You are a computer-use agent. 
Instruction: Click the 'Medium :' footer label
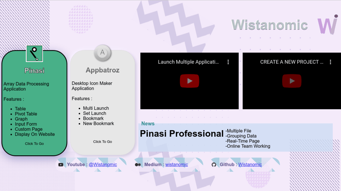[x=154, y=165]
